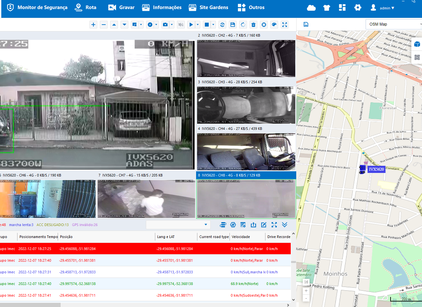Select the CH7 video feed thumbnail
The width and height of the screenshot is (422, 307).
click(x=146, y=199)
